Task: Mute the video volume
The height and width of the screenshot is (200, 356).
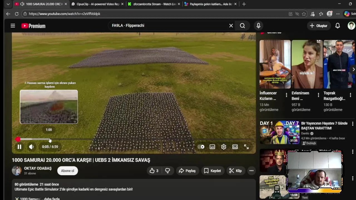Action: click(x=31, y=147)
